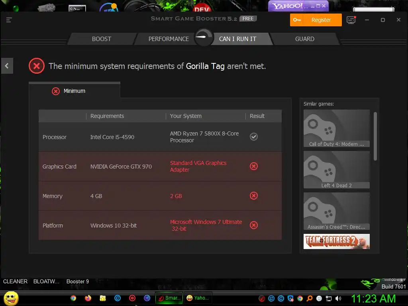Open the feedback/message monitor icon
Screen dimensions: 408x306
pyautogui.click(x=351, y=20)
